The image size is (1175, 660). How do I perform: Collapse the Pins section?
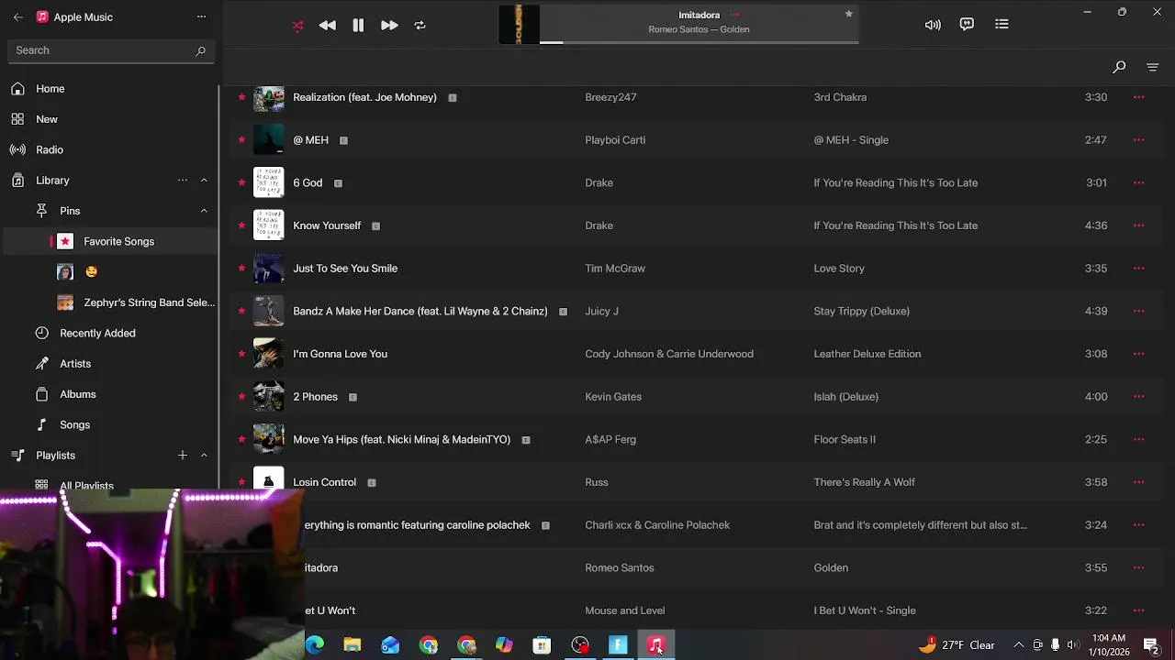tap(204, 211)
